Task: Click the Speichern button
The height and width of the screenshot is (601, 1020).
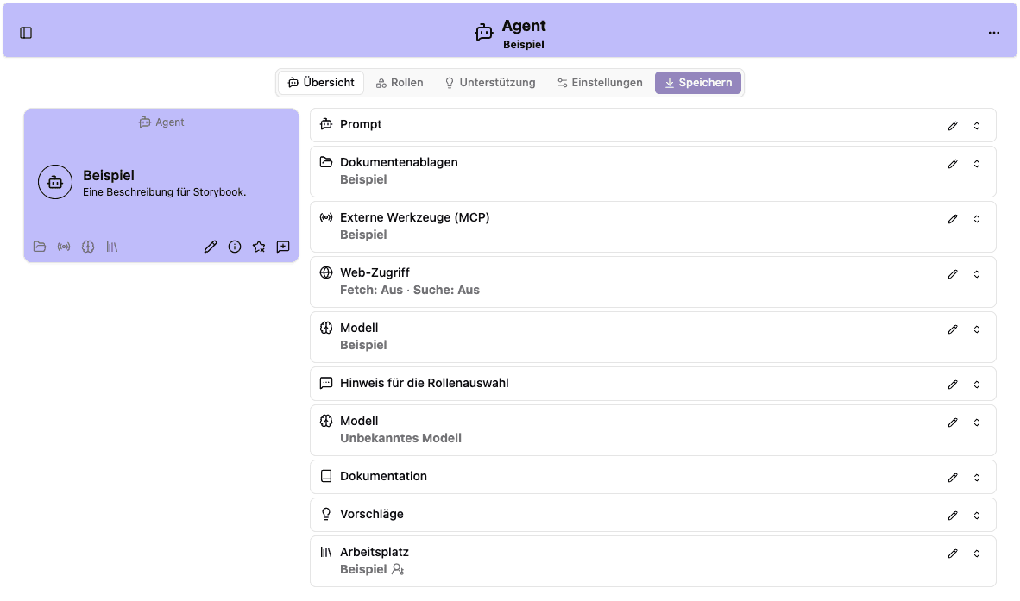Action: [698, 83]
